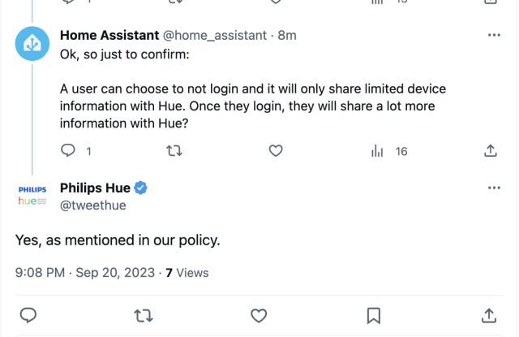The height and width of the screenshot is (337, 519).
Task: Reply to the Home Assistant tweet
Action: click(70, 151)
